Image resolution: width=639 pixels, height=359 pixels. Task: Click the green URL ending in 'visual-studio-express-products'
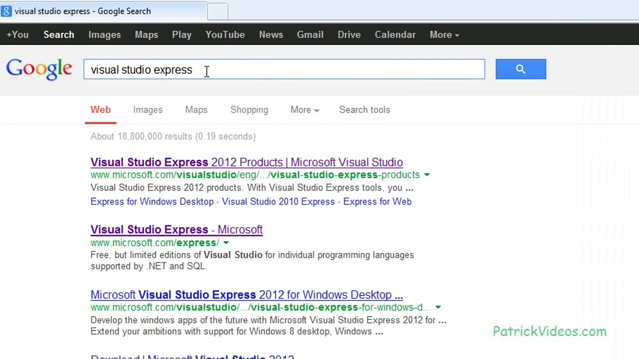click(x=255, y=175)
